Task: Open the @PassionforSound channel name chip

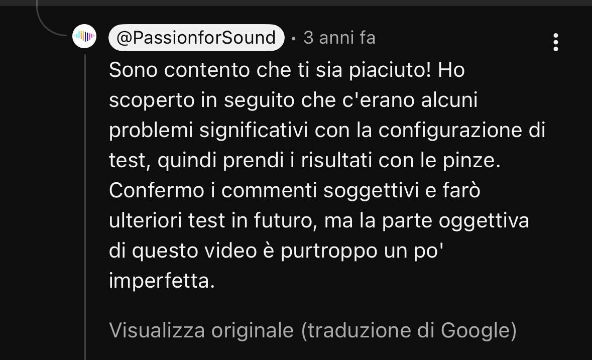Action: [x=196, y=38]
